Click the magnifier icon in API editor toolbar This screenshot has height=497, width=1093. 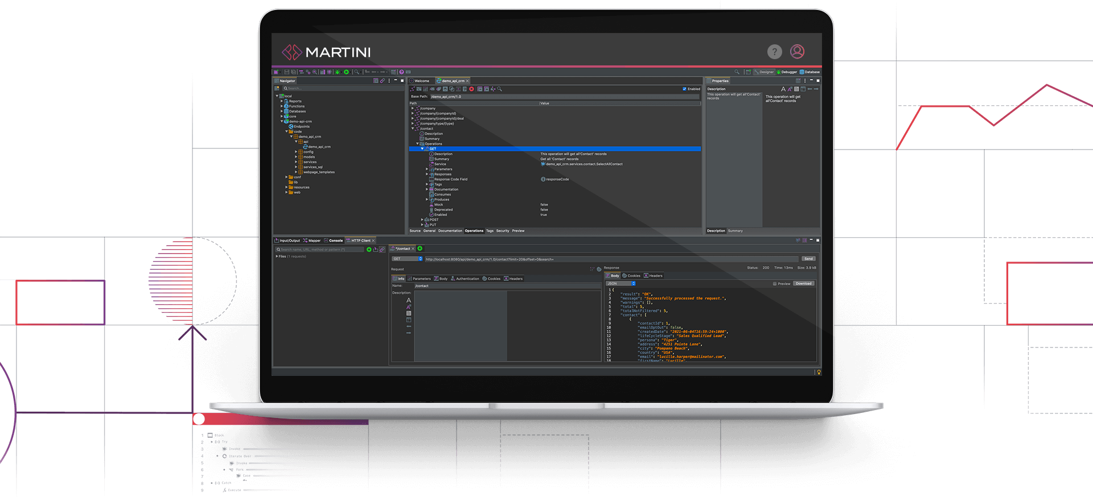499,89
